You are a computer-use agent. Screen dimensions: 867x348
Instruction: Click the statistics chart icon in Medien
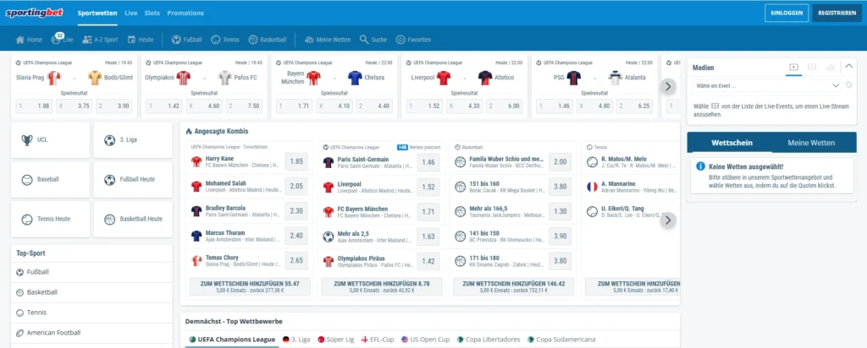tap(831, 67)
